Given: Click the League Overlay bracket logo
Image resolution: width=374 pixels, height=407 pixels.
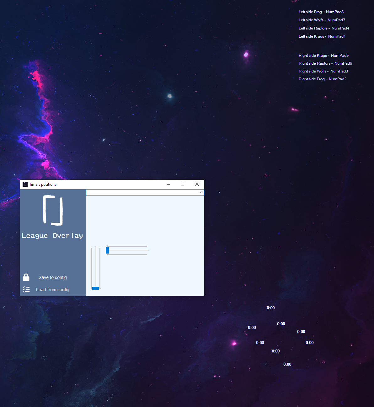Looking at the screenshot, I should (53, 210).
